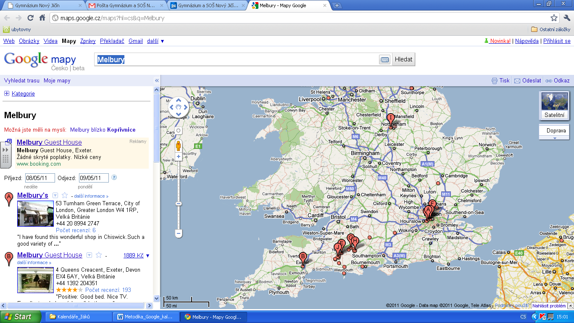Viewport: 574px width, 323px height.
Task: Click Nahlásit problém link on map
Action: click(549, 306)
